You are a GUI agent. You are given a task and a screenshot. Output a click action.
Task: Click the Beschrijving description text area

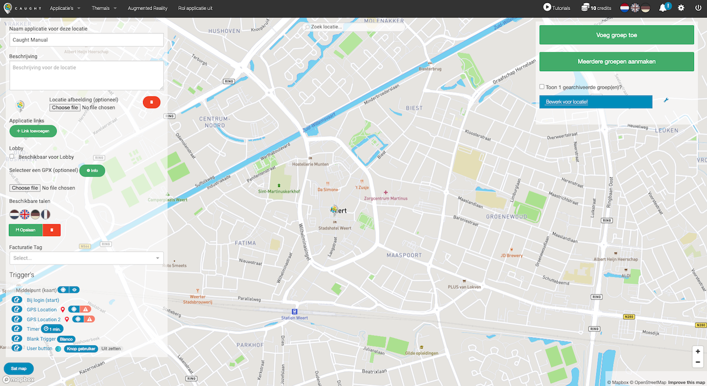[87, 75]
